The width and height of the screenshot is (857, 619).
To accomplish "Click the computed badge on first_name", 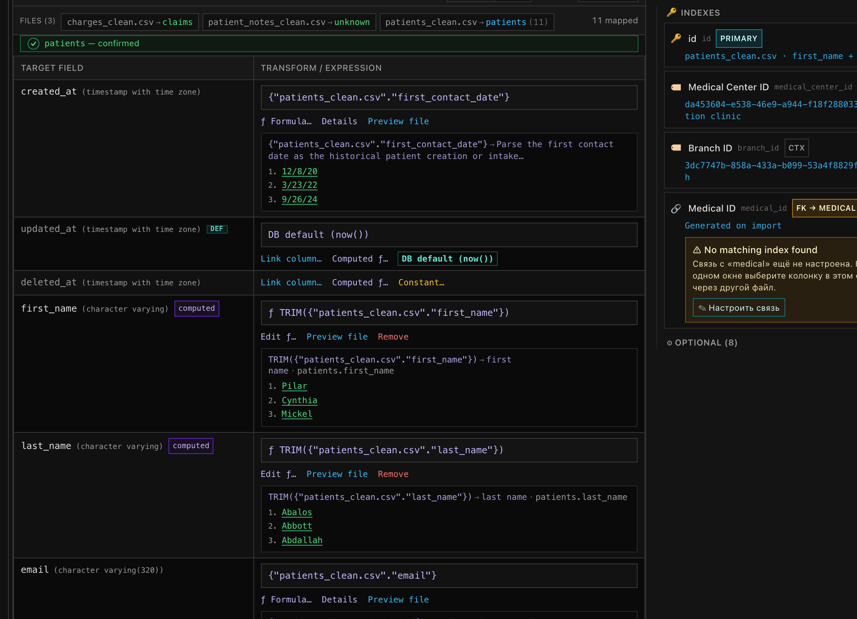I will [x=196, y=308].
